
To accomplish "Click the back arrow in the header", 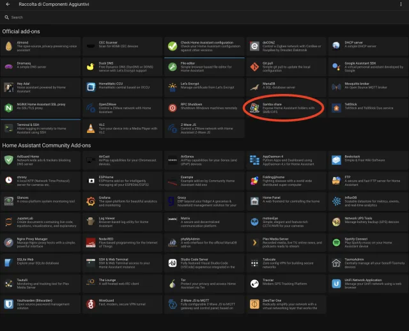I will tap(8, 6).
